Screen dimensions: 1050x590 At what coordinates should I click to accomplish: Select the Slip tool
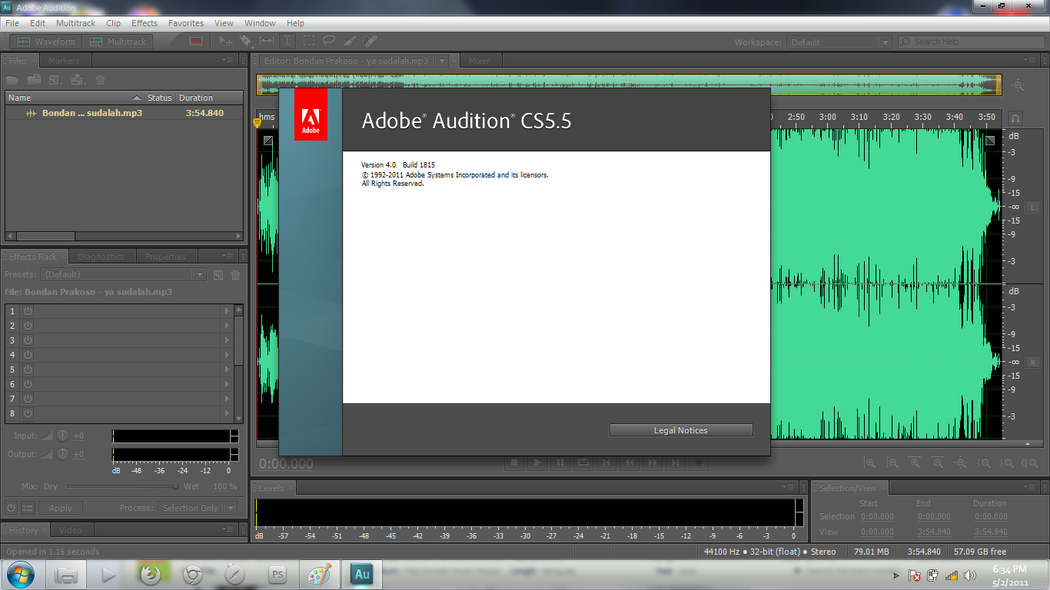tap(267, 41)
